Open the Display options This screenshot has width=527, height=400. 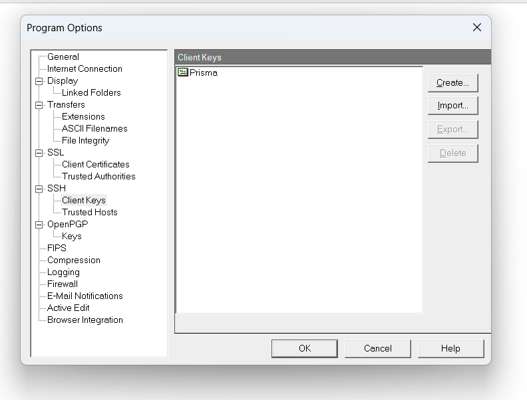pos(63,81)
